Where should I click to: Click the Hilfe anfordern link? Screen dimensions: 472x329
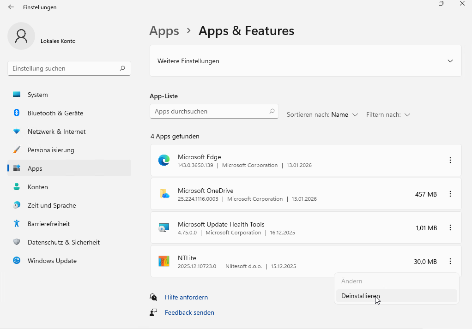(x=186, y=297)
